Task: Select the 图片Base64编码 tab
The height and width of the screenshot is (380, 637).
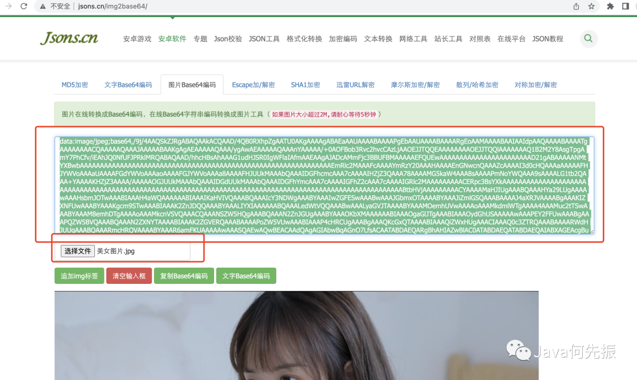Action: tap(192, 85)
